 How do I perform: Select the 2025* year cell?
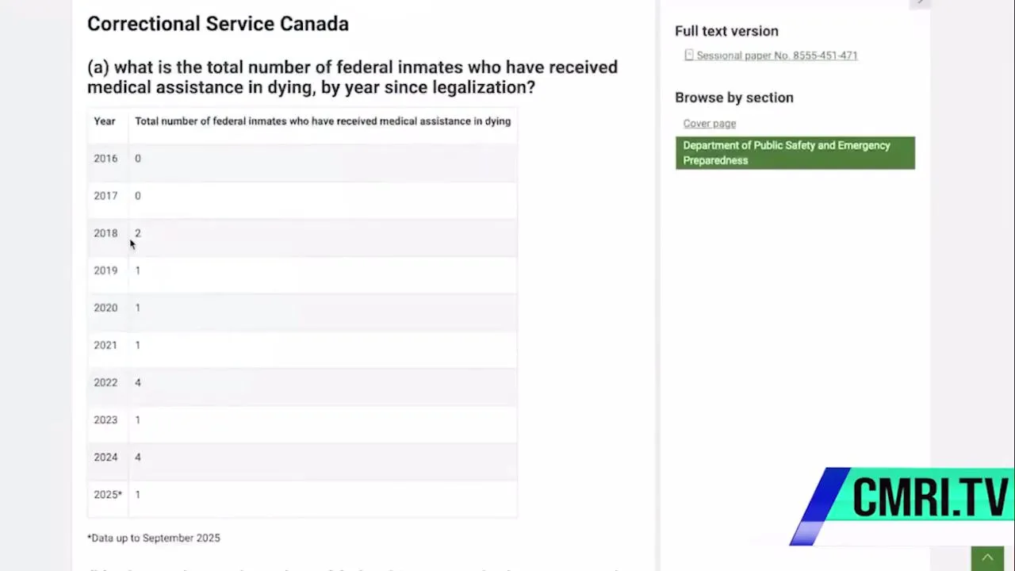pos(108,494)
